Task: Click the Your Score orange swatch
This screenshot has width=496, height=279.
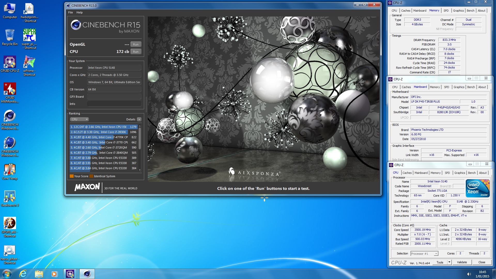Action: [x=72, y=176]
